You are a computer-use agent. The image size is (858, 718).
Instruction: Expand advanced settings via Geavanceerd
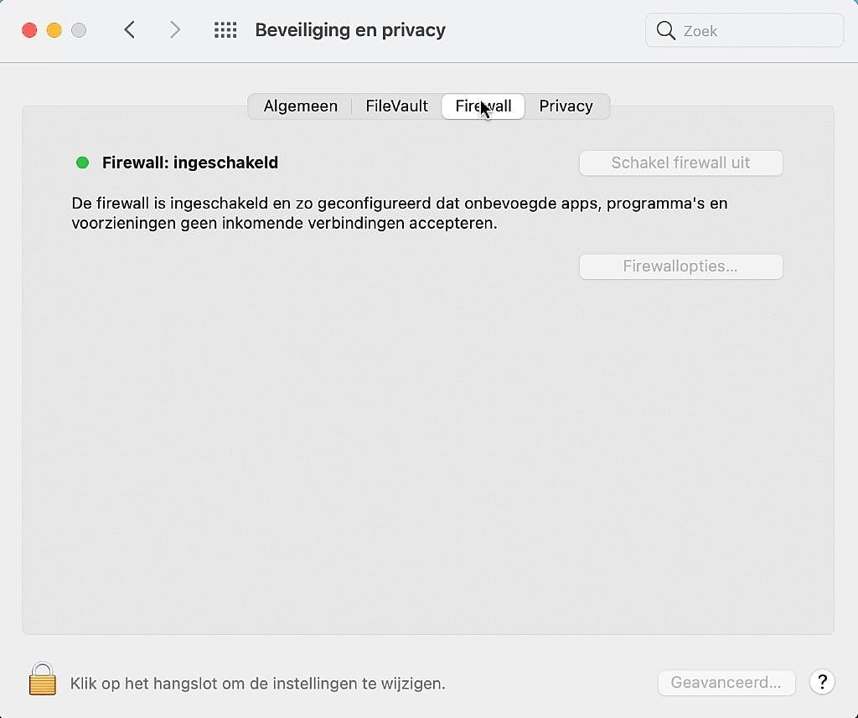726,682
